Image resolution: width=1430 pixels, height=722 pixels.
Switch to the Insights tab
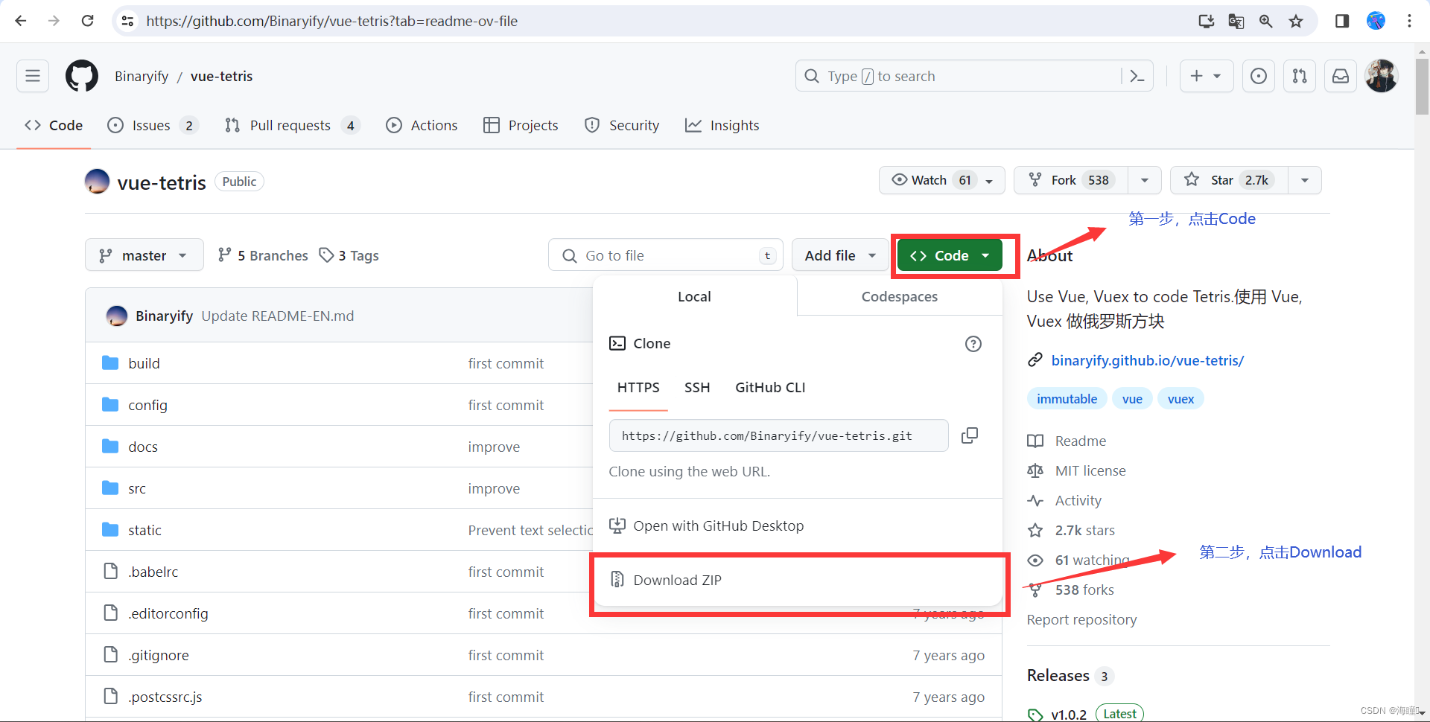point(722,125)
